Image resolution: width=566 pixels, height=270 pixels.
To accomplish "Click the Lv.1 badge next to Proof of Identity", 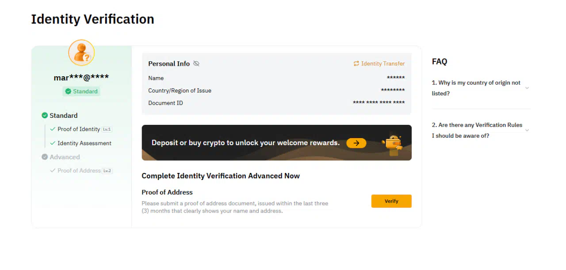I will coord(107,129).
